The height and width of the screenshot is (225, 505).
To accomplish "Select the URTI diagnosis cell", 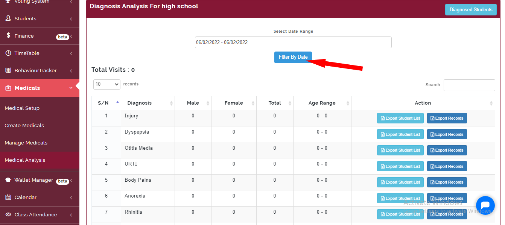I will 148,166.
